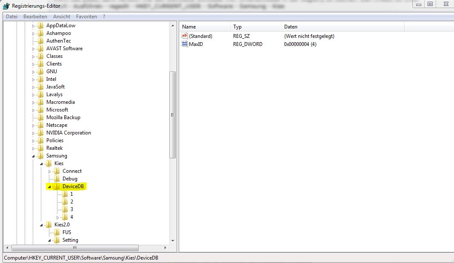The width and height of the screenshot is (454, 263).
Task: Click the GNU folder icon
Action: pos(41,71)
